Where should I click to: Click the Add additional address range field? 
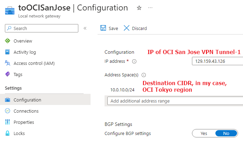point(175,101)
